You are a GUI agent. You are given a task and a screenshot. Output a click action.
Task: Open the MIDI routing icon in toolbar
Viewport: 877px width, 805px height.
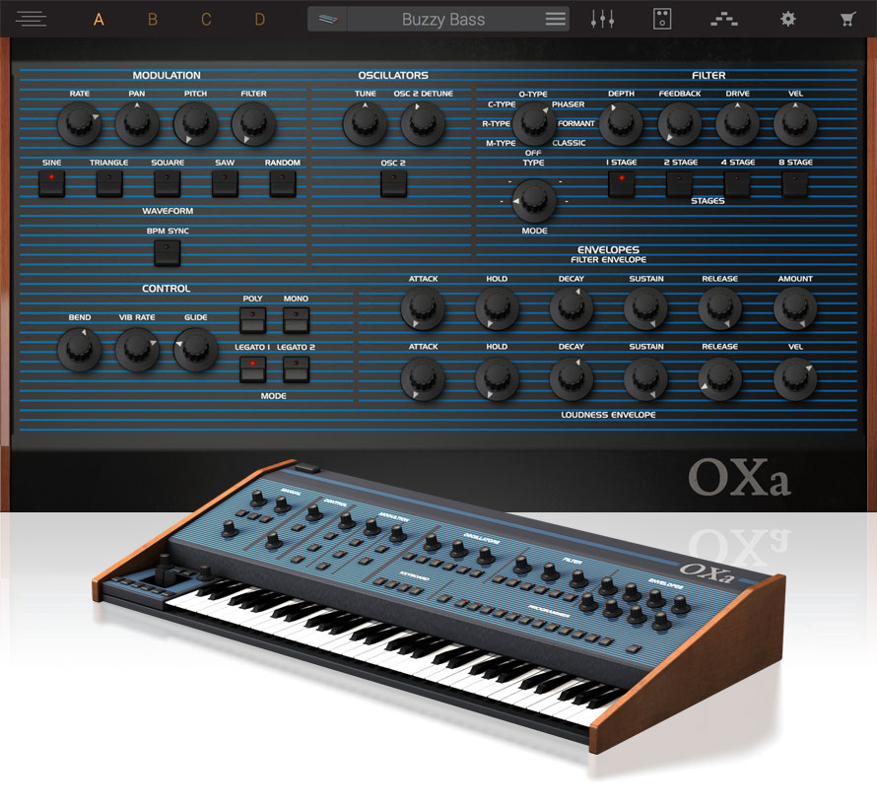[724, 18]
